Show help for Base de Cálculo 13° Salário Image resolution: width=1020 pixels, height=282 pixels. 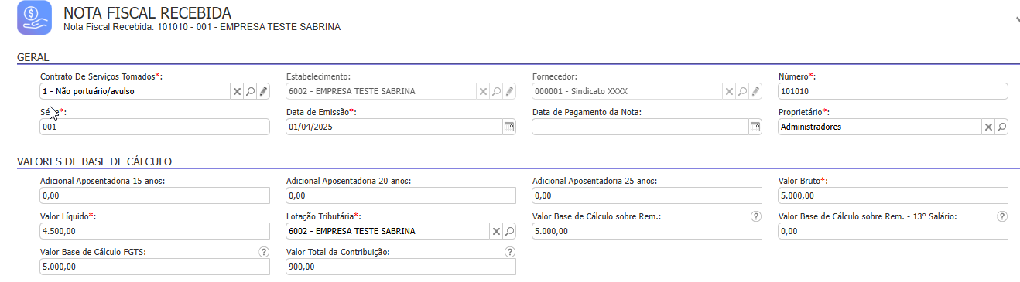[1002, 216]
